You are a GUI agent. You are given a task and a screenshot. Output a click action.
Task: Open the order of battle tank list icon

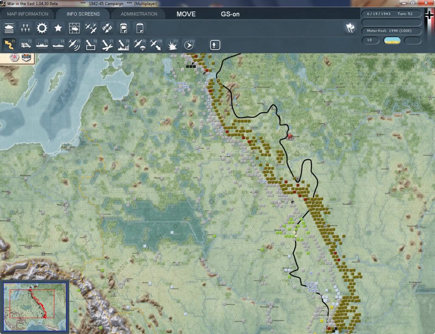[x=9, y=28]
